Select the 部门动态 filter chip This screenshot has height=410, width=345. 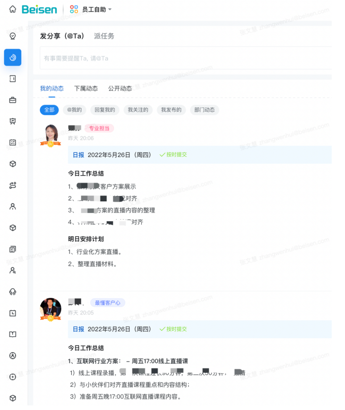pos(204,110)
